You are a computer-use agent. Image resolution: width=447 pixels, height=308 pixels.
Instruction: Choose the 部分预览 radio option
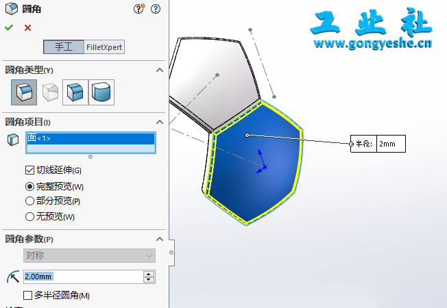29,201
